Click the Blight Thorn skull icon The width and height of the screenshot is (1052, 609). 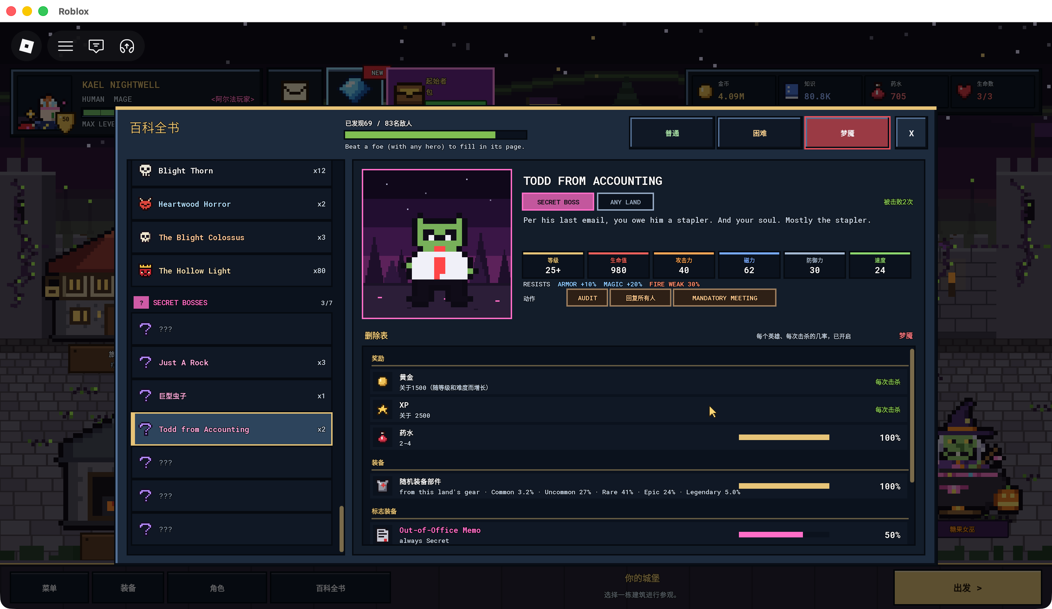coord(145,171)
